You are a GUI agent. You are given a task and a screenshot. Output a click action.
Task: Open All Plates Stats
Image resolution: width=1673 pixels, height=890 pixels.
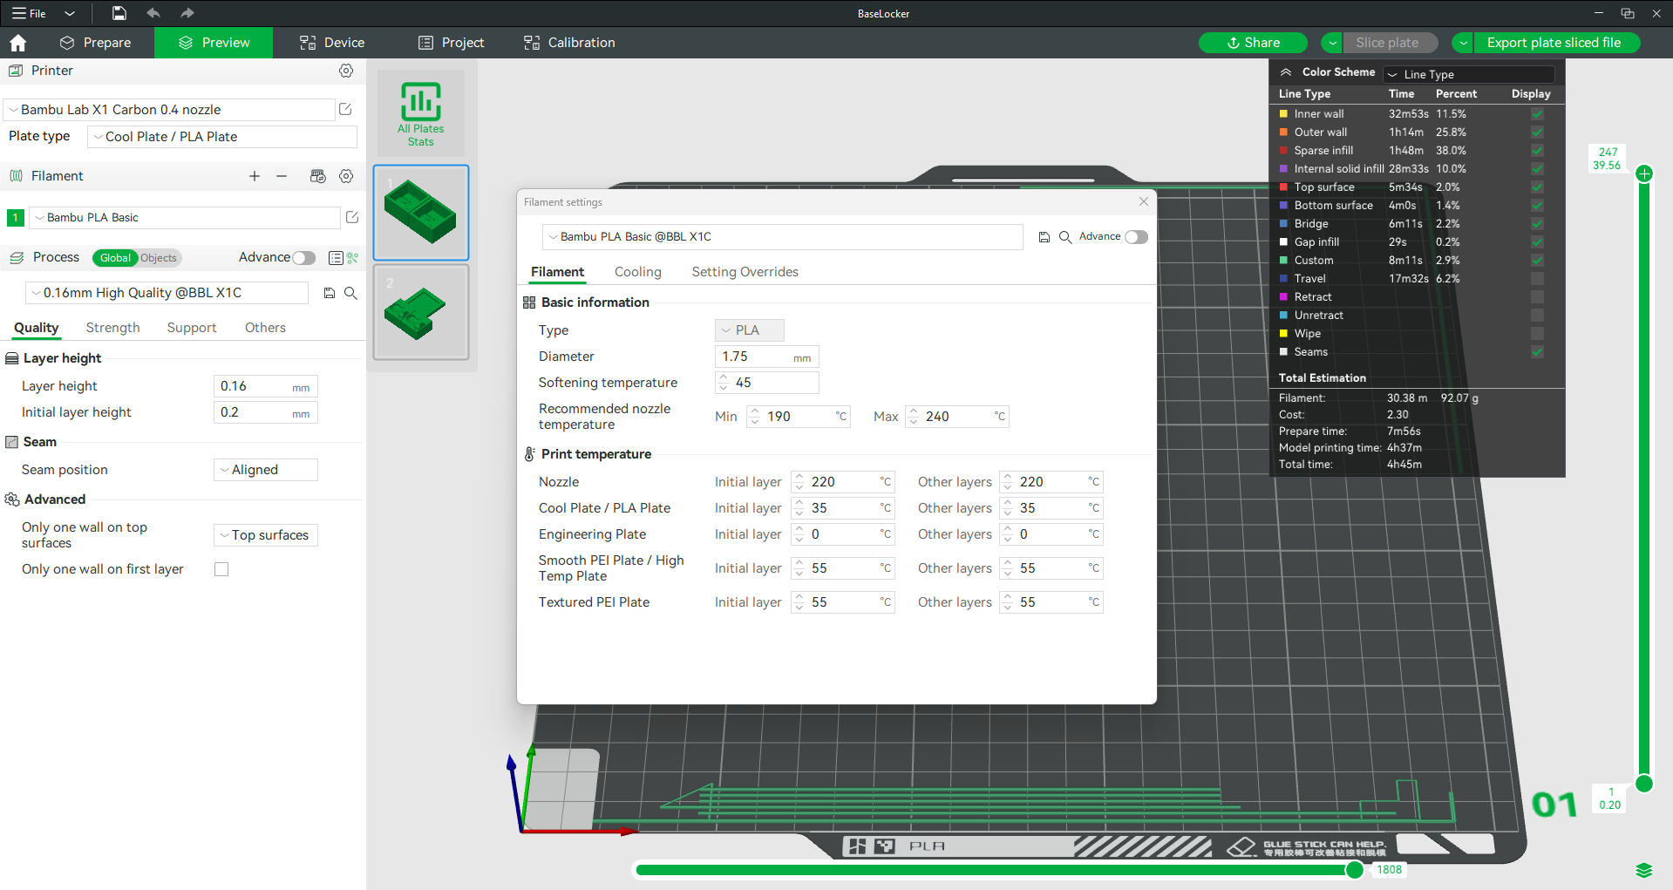(x=421, y=113)
